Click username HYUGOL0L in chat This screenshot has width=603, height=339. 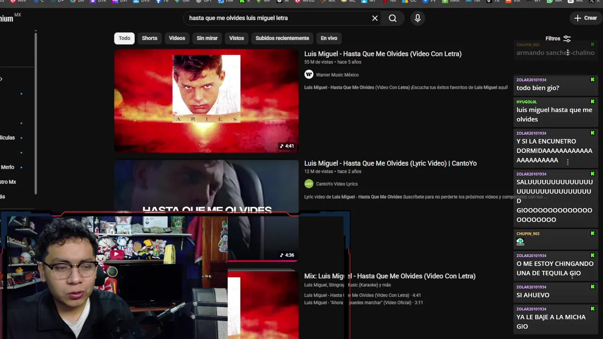527,102
